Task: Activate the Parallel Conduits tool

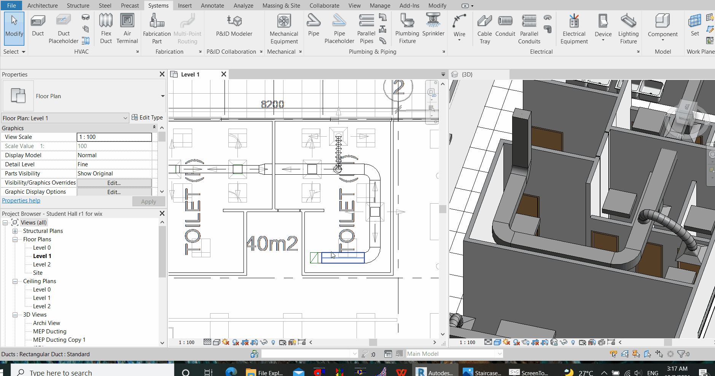Action: (x=529, y=29)
